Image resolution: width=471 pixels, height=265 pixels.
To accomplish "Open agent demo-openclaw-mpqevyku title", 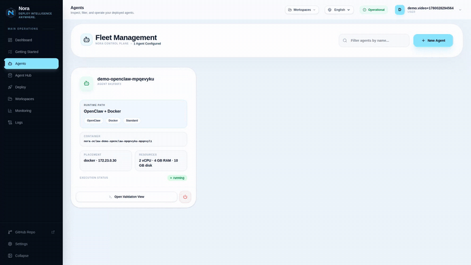I will coord(126,79).
